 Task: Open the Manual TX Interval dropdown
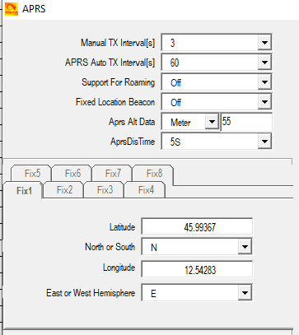coord(217,43)
